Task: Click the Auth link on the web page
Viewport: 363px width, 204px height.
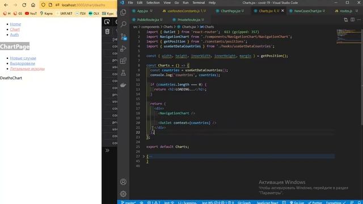Action: click(14, 35)
